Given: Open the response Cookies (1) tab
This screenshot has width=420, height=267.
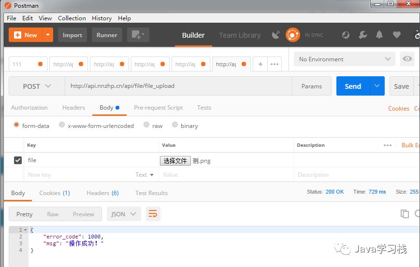Looking at the screenshot, I should [x=55, y=193].
